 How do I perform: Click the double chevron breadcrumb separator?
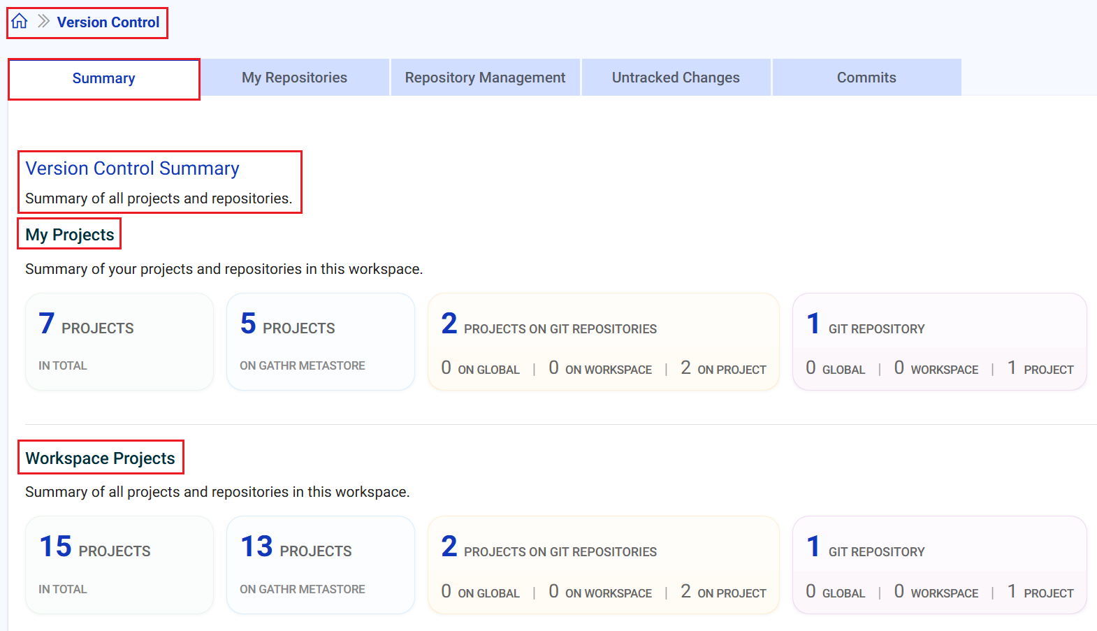click(x=43, y=22)
